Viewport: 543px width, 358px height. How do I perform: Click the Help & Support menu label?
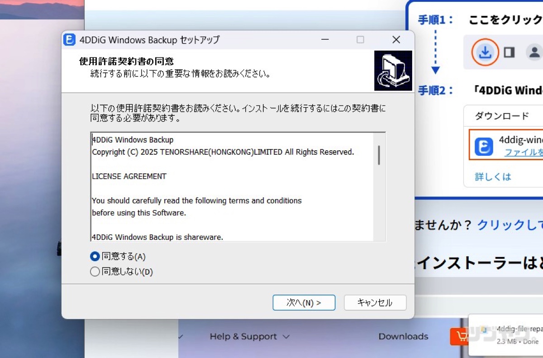coord(243,337)
